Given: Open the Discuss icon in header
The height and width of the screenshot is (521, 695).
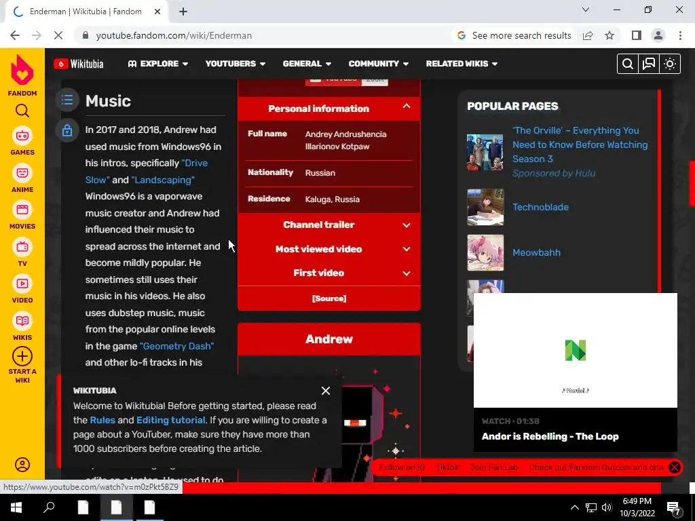Looking at the screenshot, I should tap(649, 64).
